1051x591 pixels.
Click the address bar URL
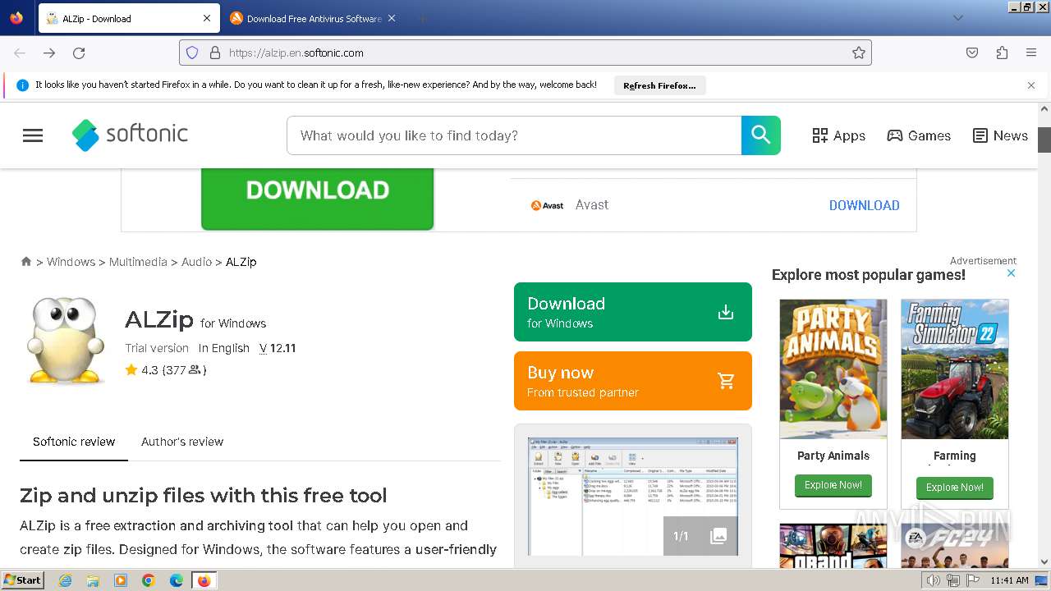pyautogui.click(x=296, y=53)
